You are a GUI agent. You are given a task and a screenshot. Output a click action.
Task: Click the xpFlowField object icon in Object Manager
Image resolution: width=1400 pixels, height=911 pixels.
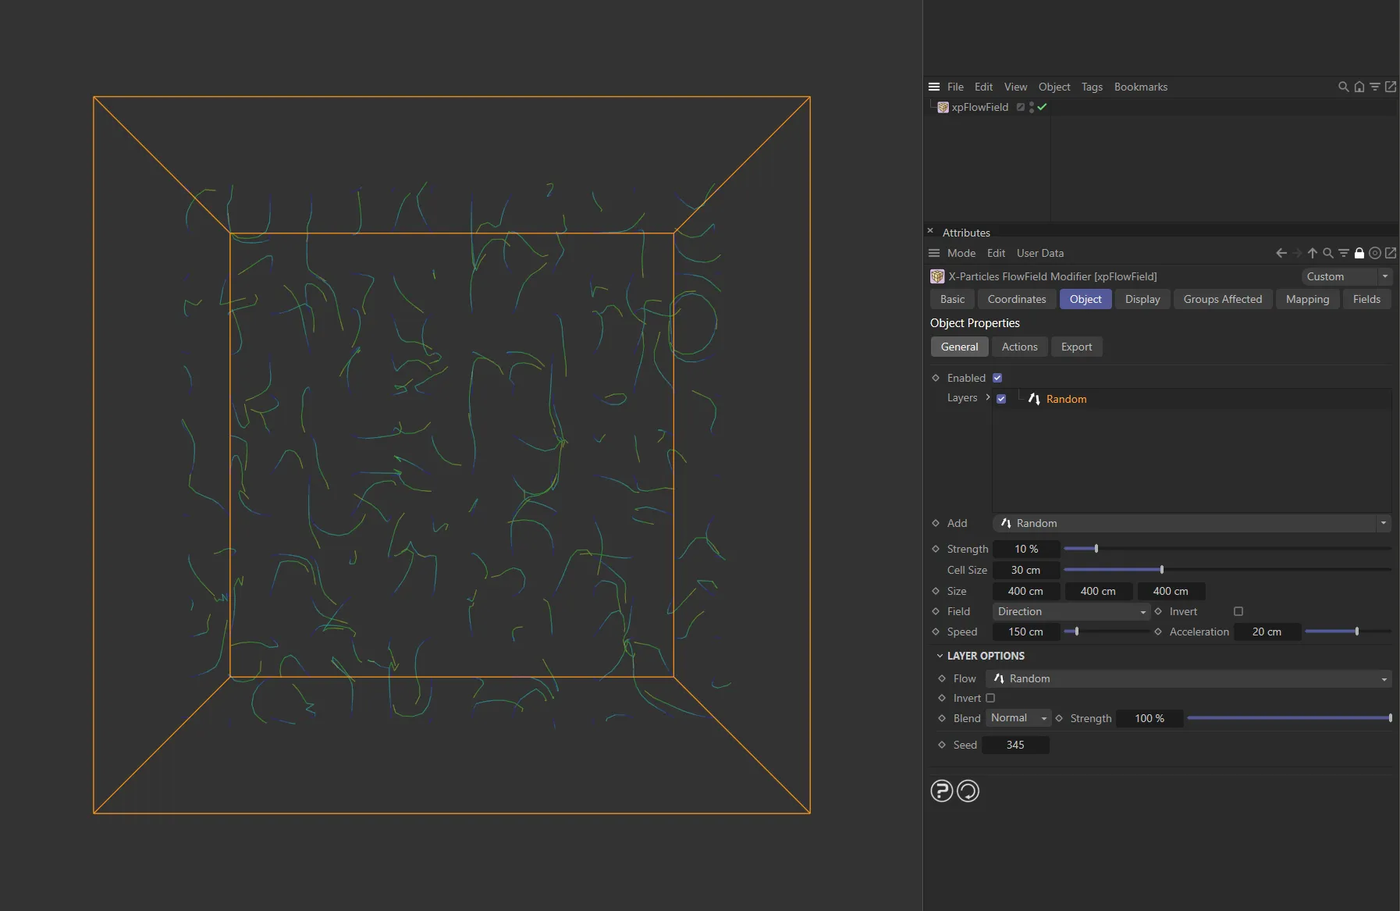pos(942,107)
